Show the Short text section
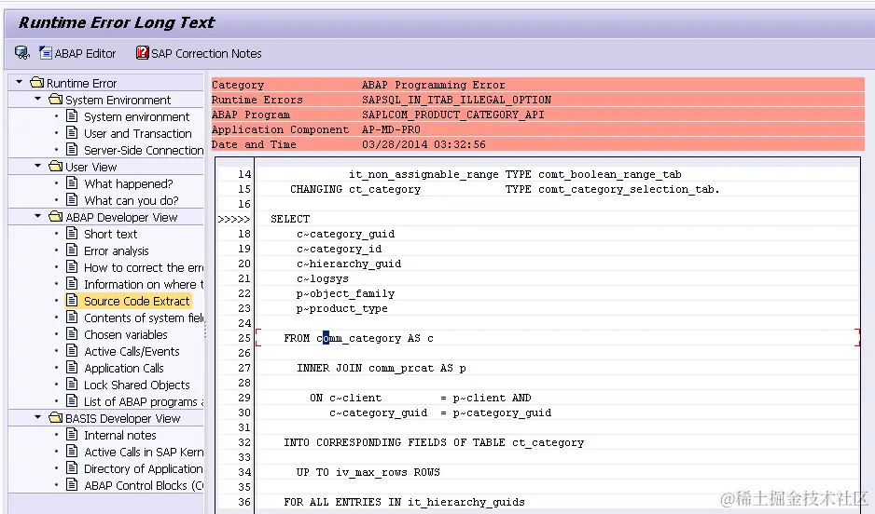 (x=110, y=234)
